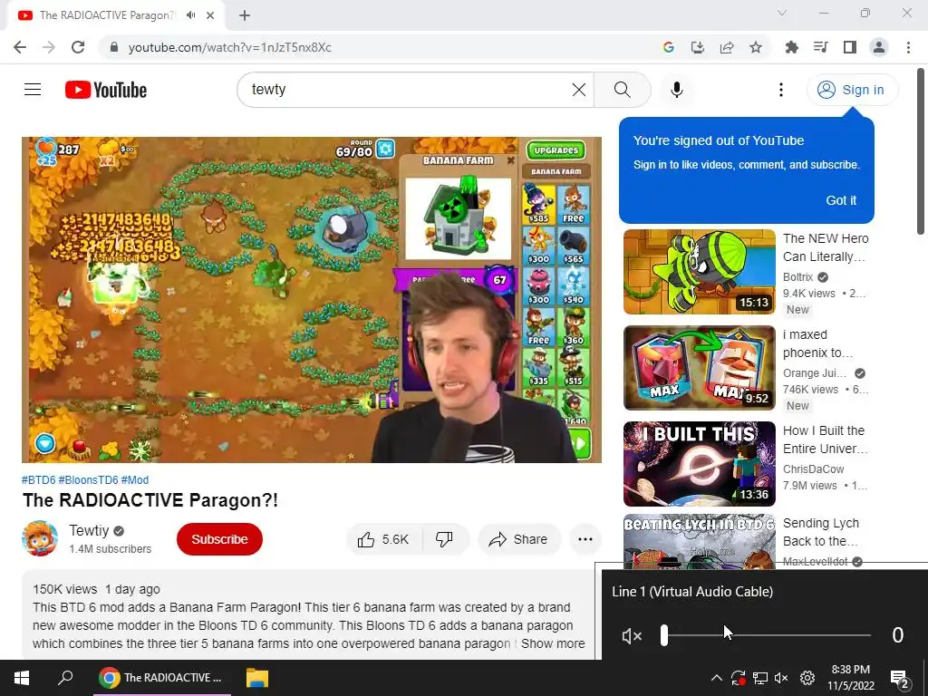
Task: Open the i maxed phoenix video thumbnail
Action: click(699, 368)
